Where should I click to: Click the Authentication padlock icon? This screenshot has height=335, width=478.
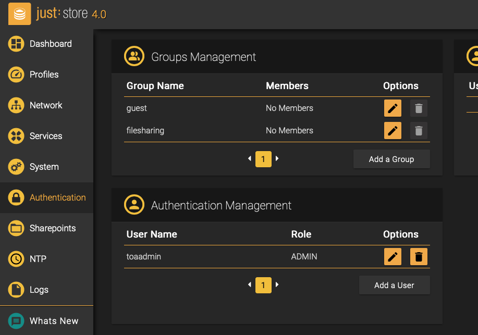coord(16,197)
